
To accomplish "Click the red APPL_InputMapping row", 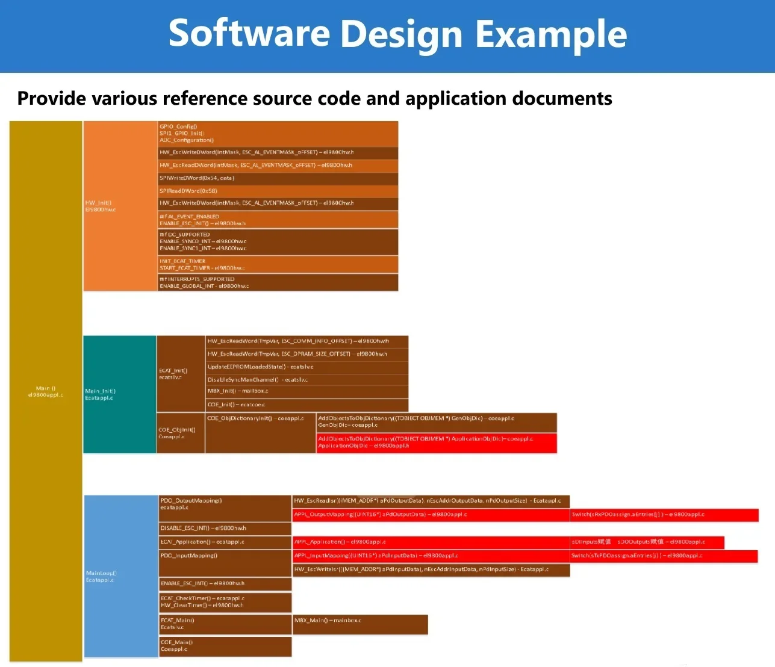I will tap(431, 556).
